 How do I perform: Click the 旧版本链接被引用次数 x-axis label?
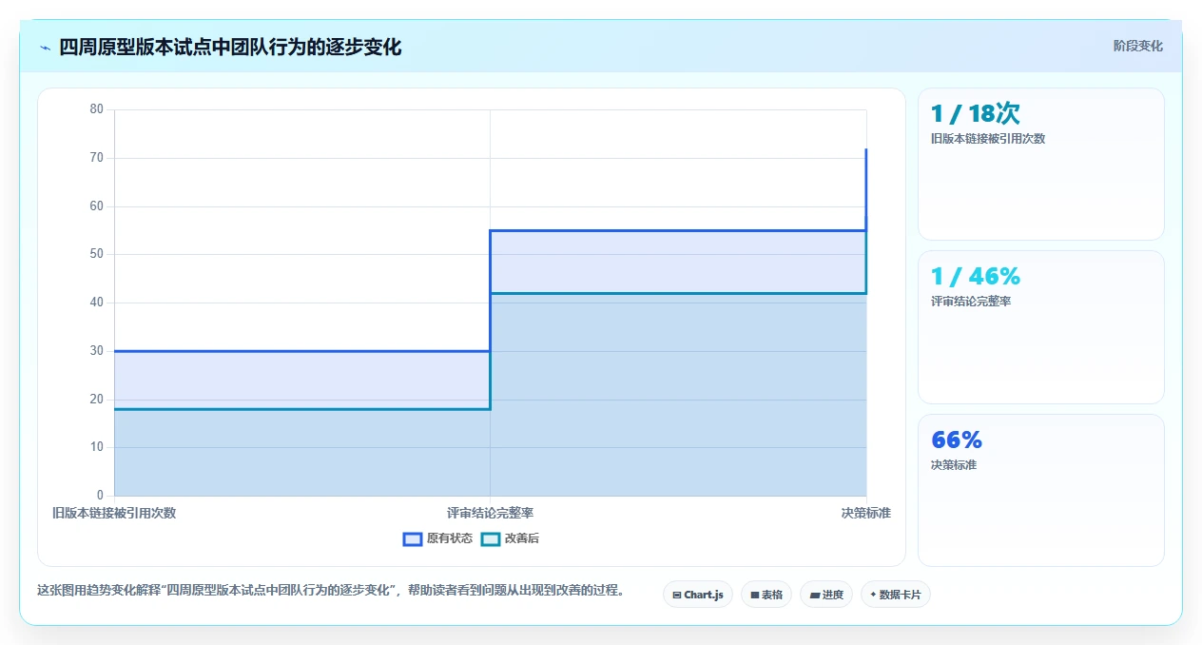point(114,513)
